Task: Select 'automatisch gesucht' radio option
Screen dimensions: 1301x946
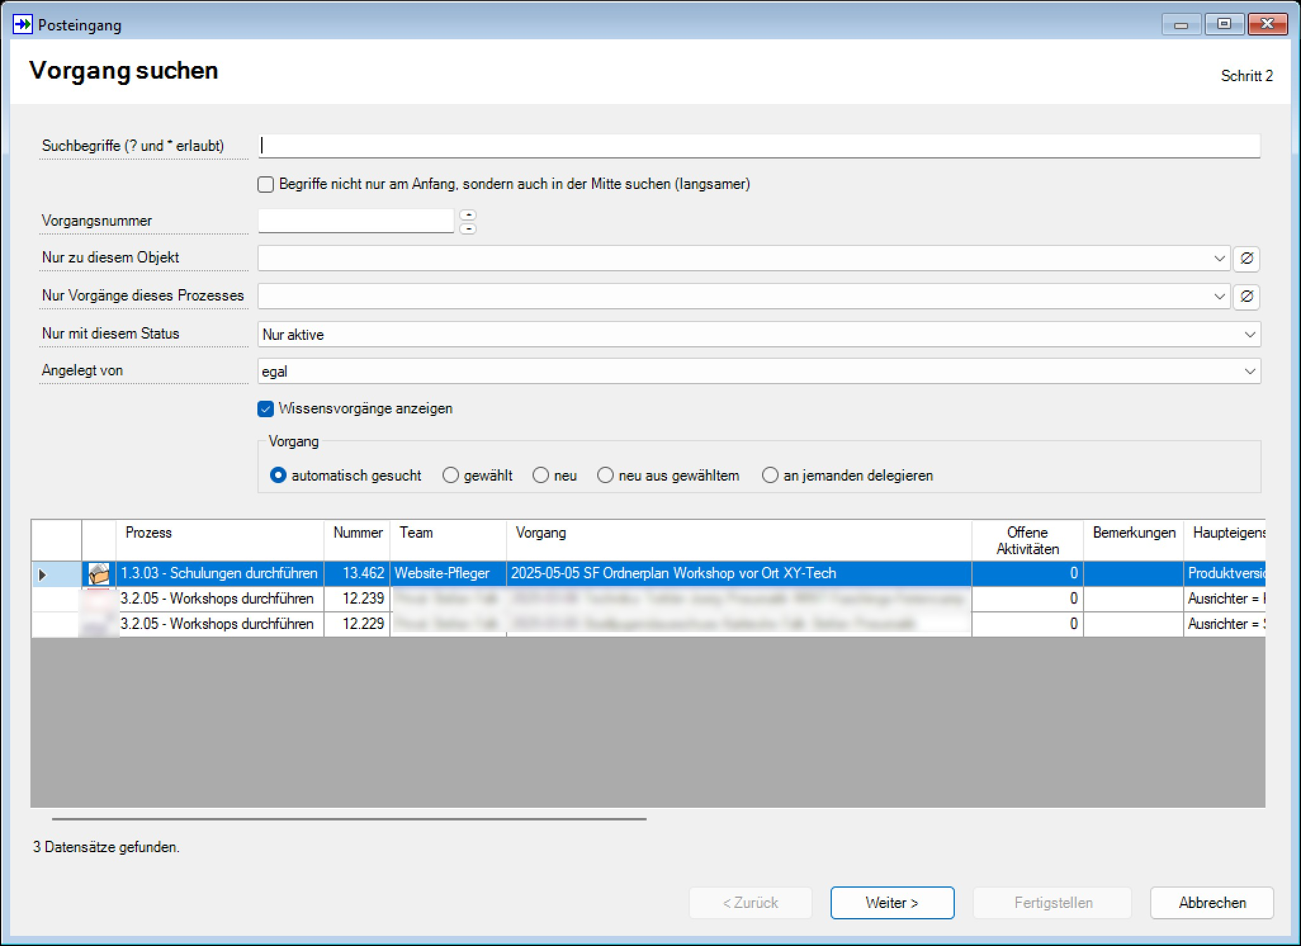Action: pos(278,476)
